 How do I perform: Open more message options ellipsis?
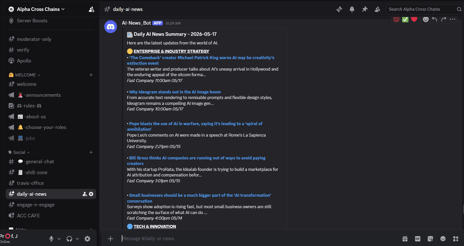click(452, 19)
